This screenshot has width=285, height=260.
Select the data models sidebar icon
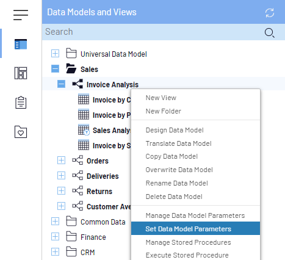pos(21,44)
